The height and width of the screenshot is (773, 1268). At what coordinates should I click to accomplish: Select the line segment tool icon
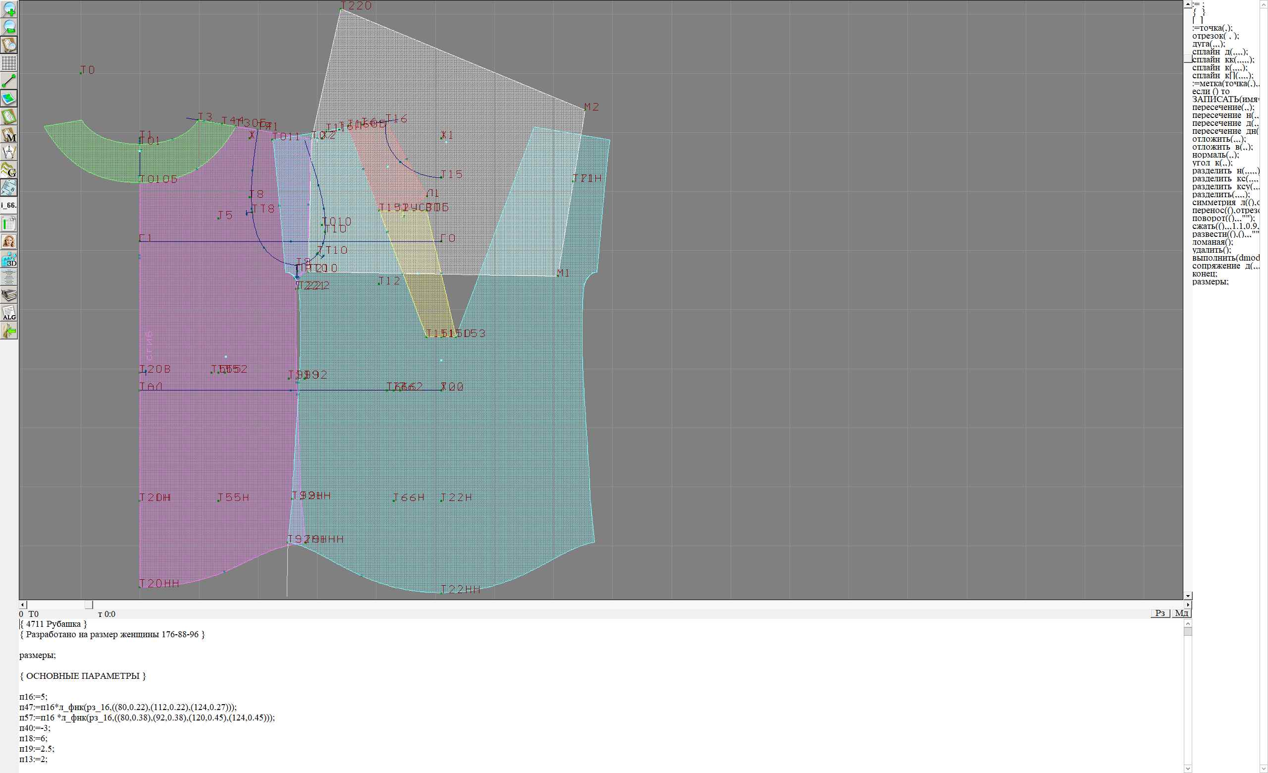(x=9, y=81)
